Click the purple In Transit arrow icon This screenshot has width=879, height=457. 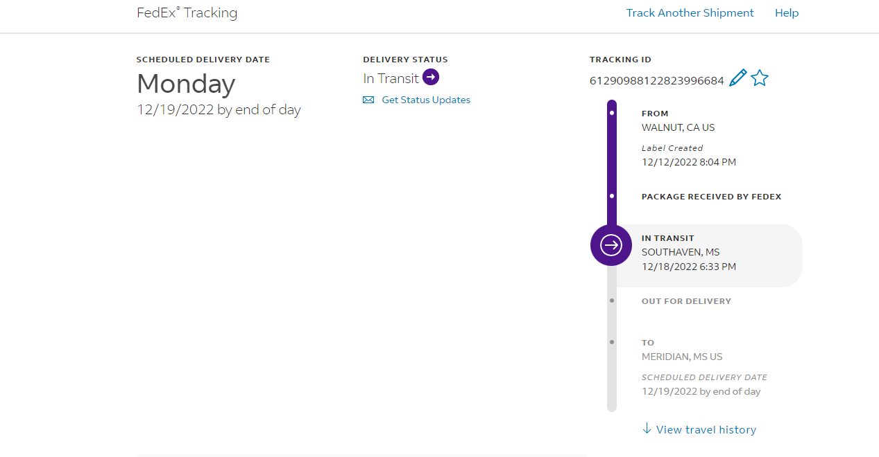pos(431,78)
